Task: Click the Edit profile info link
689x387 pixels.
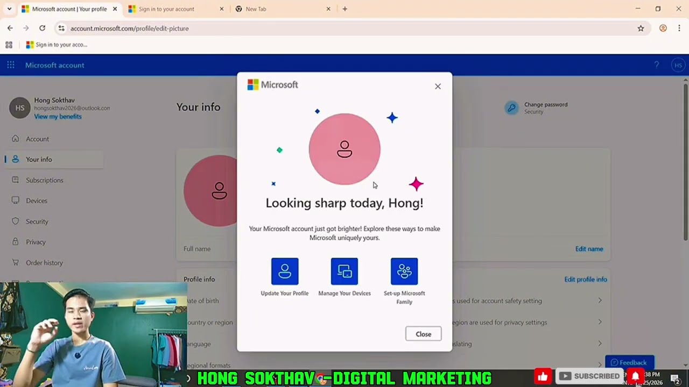Action: [586, 279]
